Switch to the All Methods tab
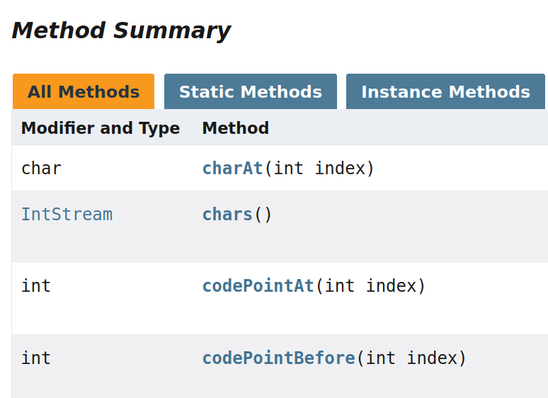 click(x=84, y=92)
